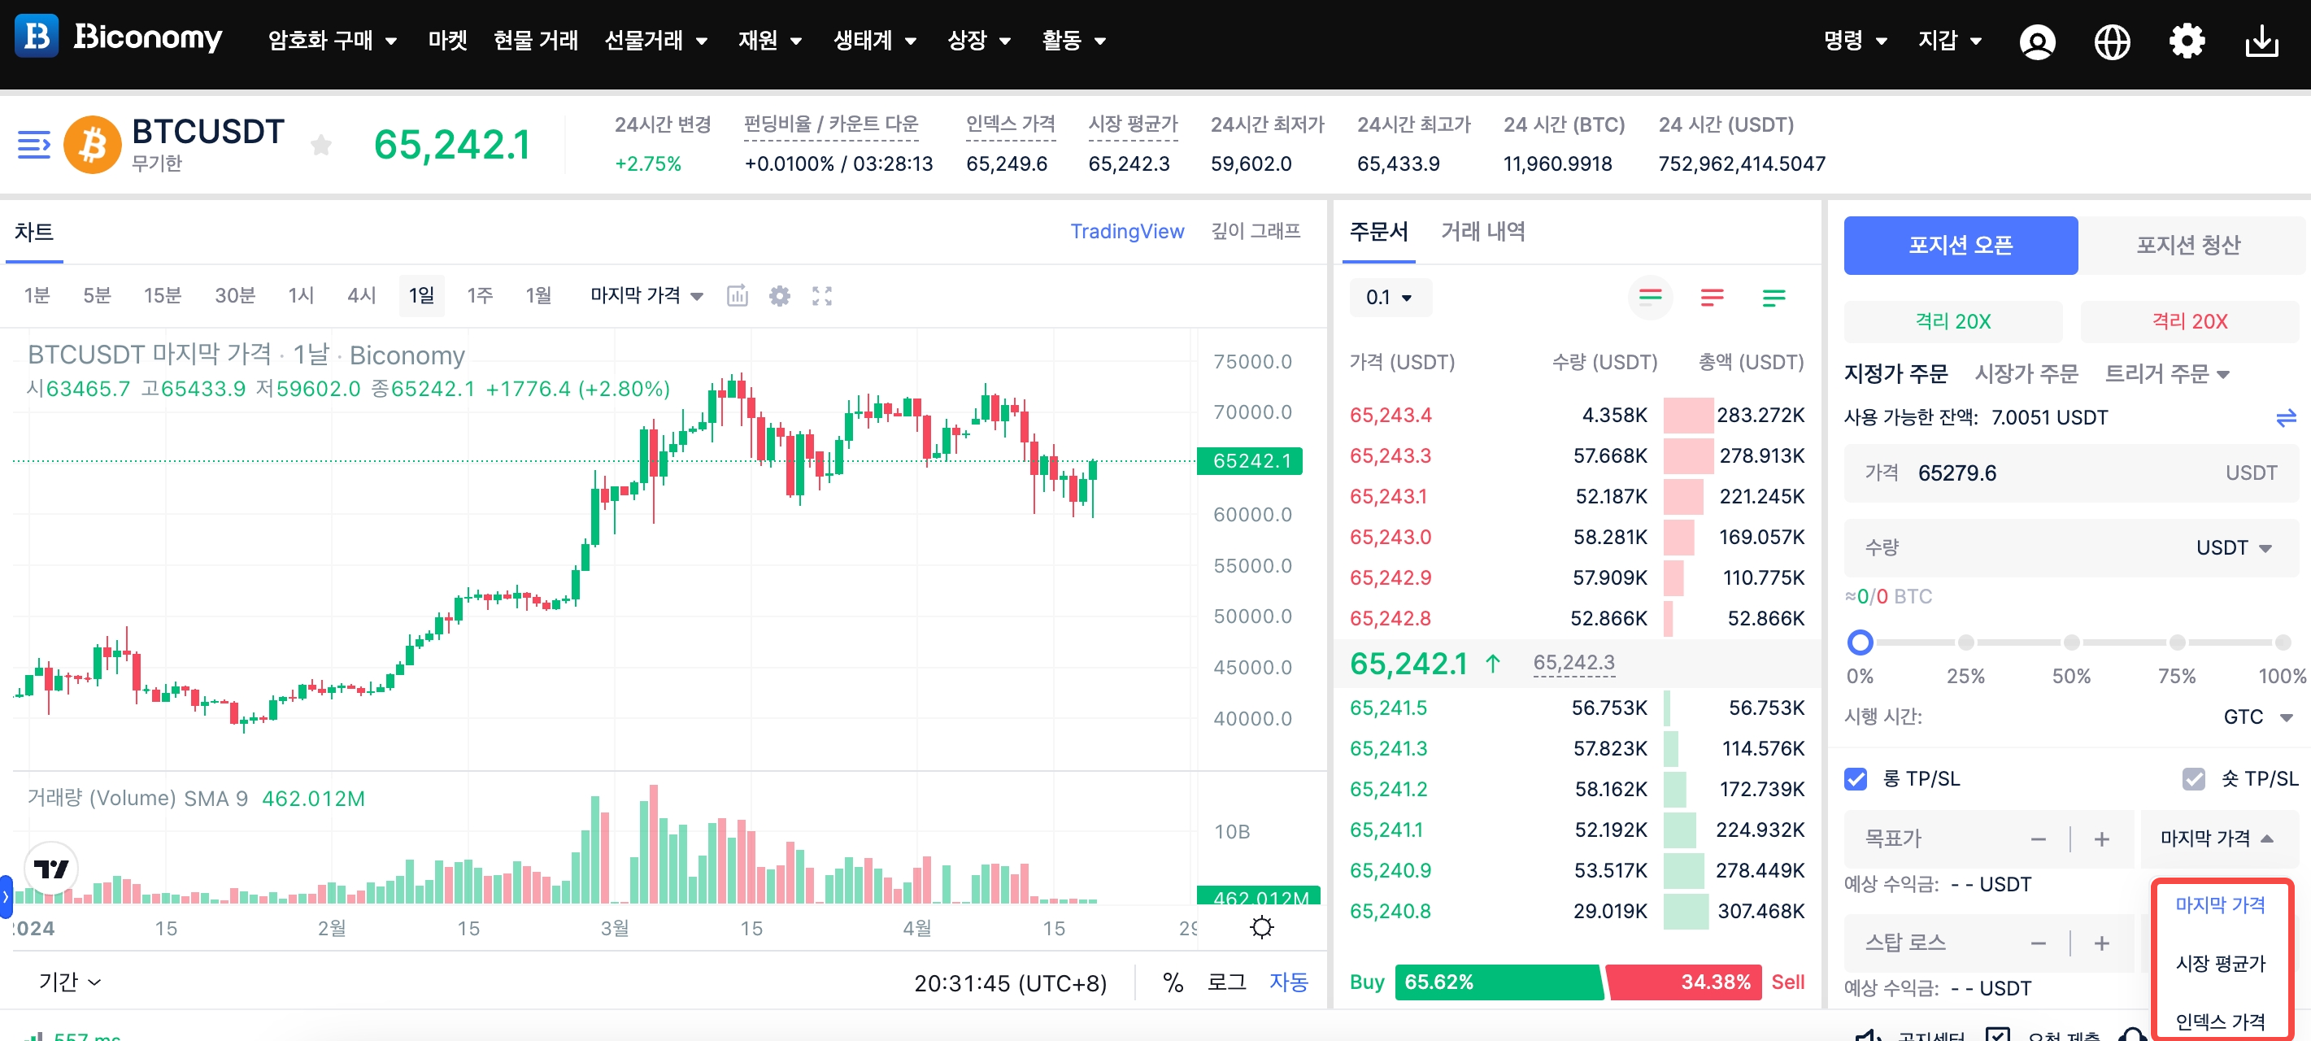Select the 시장가 주문 order tab
The height and width of the screenshot is (1041, 2311).
[2026, 373]
